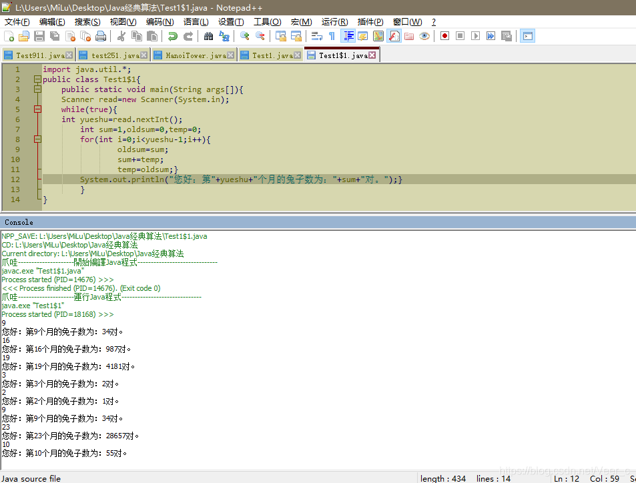Open the 插件(P) menu
Screen dimensions: 636x483
[x=370, y=22]
